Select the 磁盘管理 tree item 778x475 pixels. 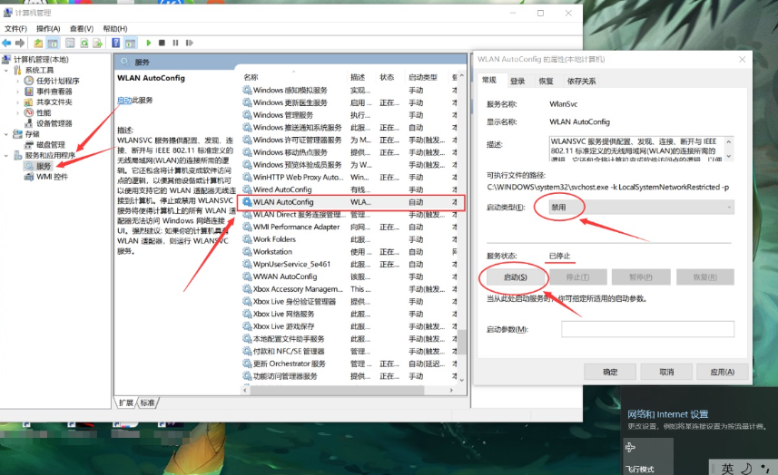click(x=50, y=145)
